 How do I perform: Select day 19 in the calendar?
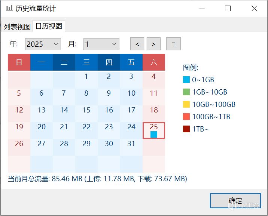pyautogui.click(x=19, y=130)
